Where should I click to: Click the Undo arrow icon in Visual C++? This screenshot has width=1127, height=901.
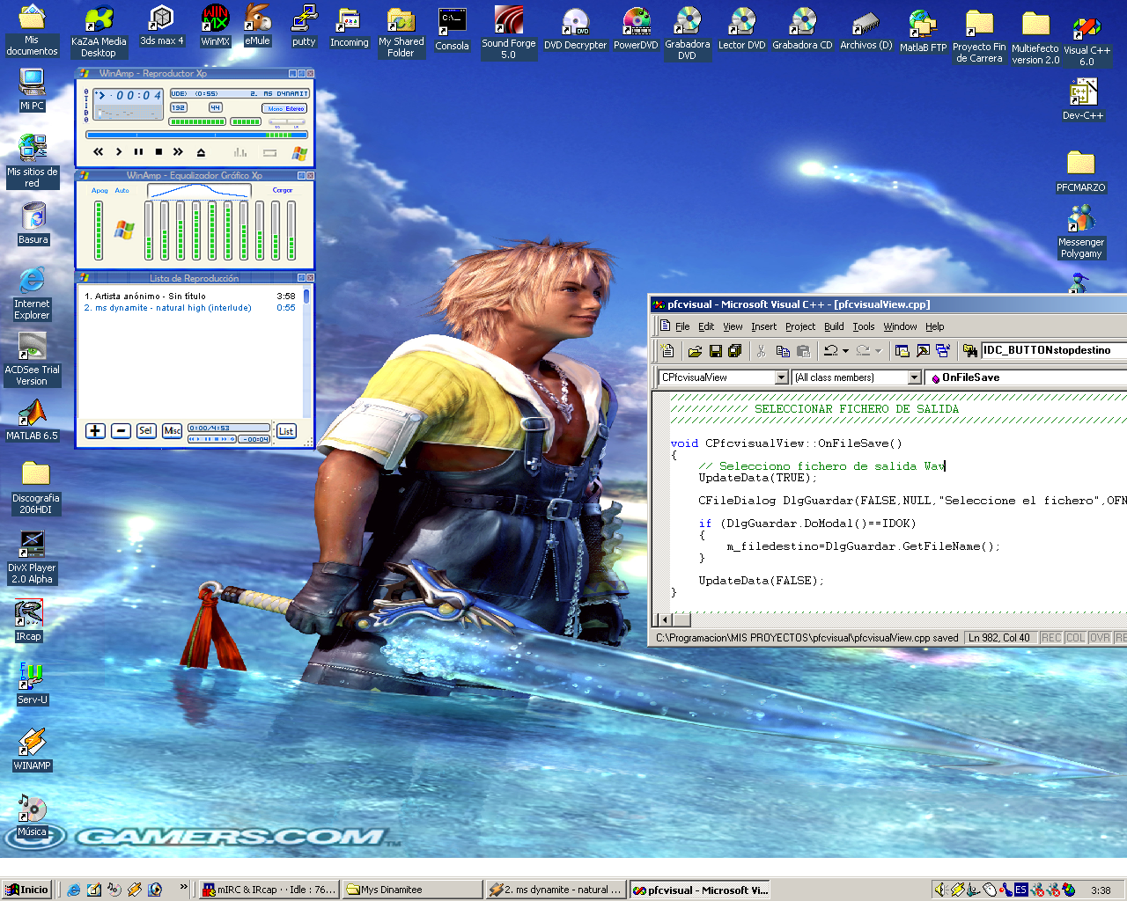click(830, 351)
